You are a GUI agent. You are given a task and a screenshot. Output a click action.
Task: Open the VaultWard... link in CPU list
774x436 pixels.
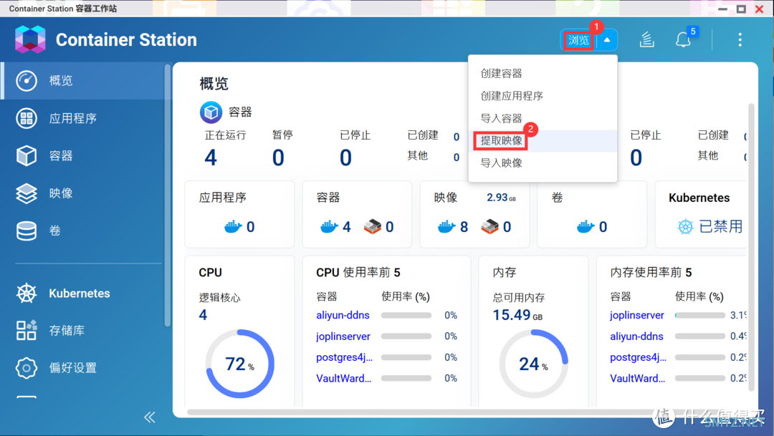343,379
